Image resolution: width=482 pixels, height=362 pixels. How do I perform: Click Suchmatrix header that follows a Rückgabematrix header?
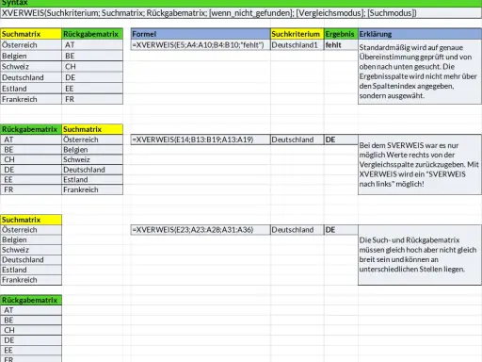tap(92, 129)
